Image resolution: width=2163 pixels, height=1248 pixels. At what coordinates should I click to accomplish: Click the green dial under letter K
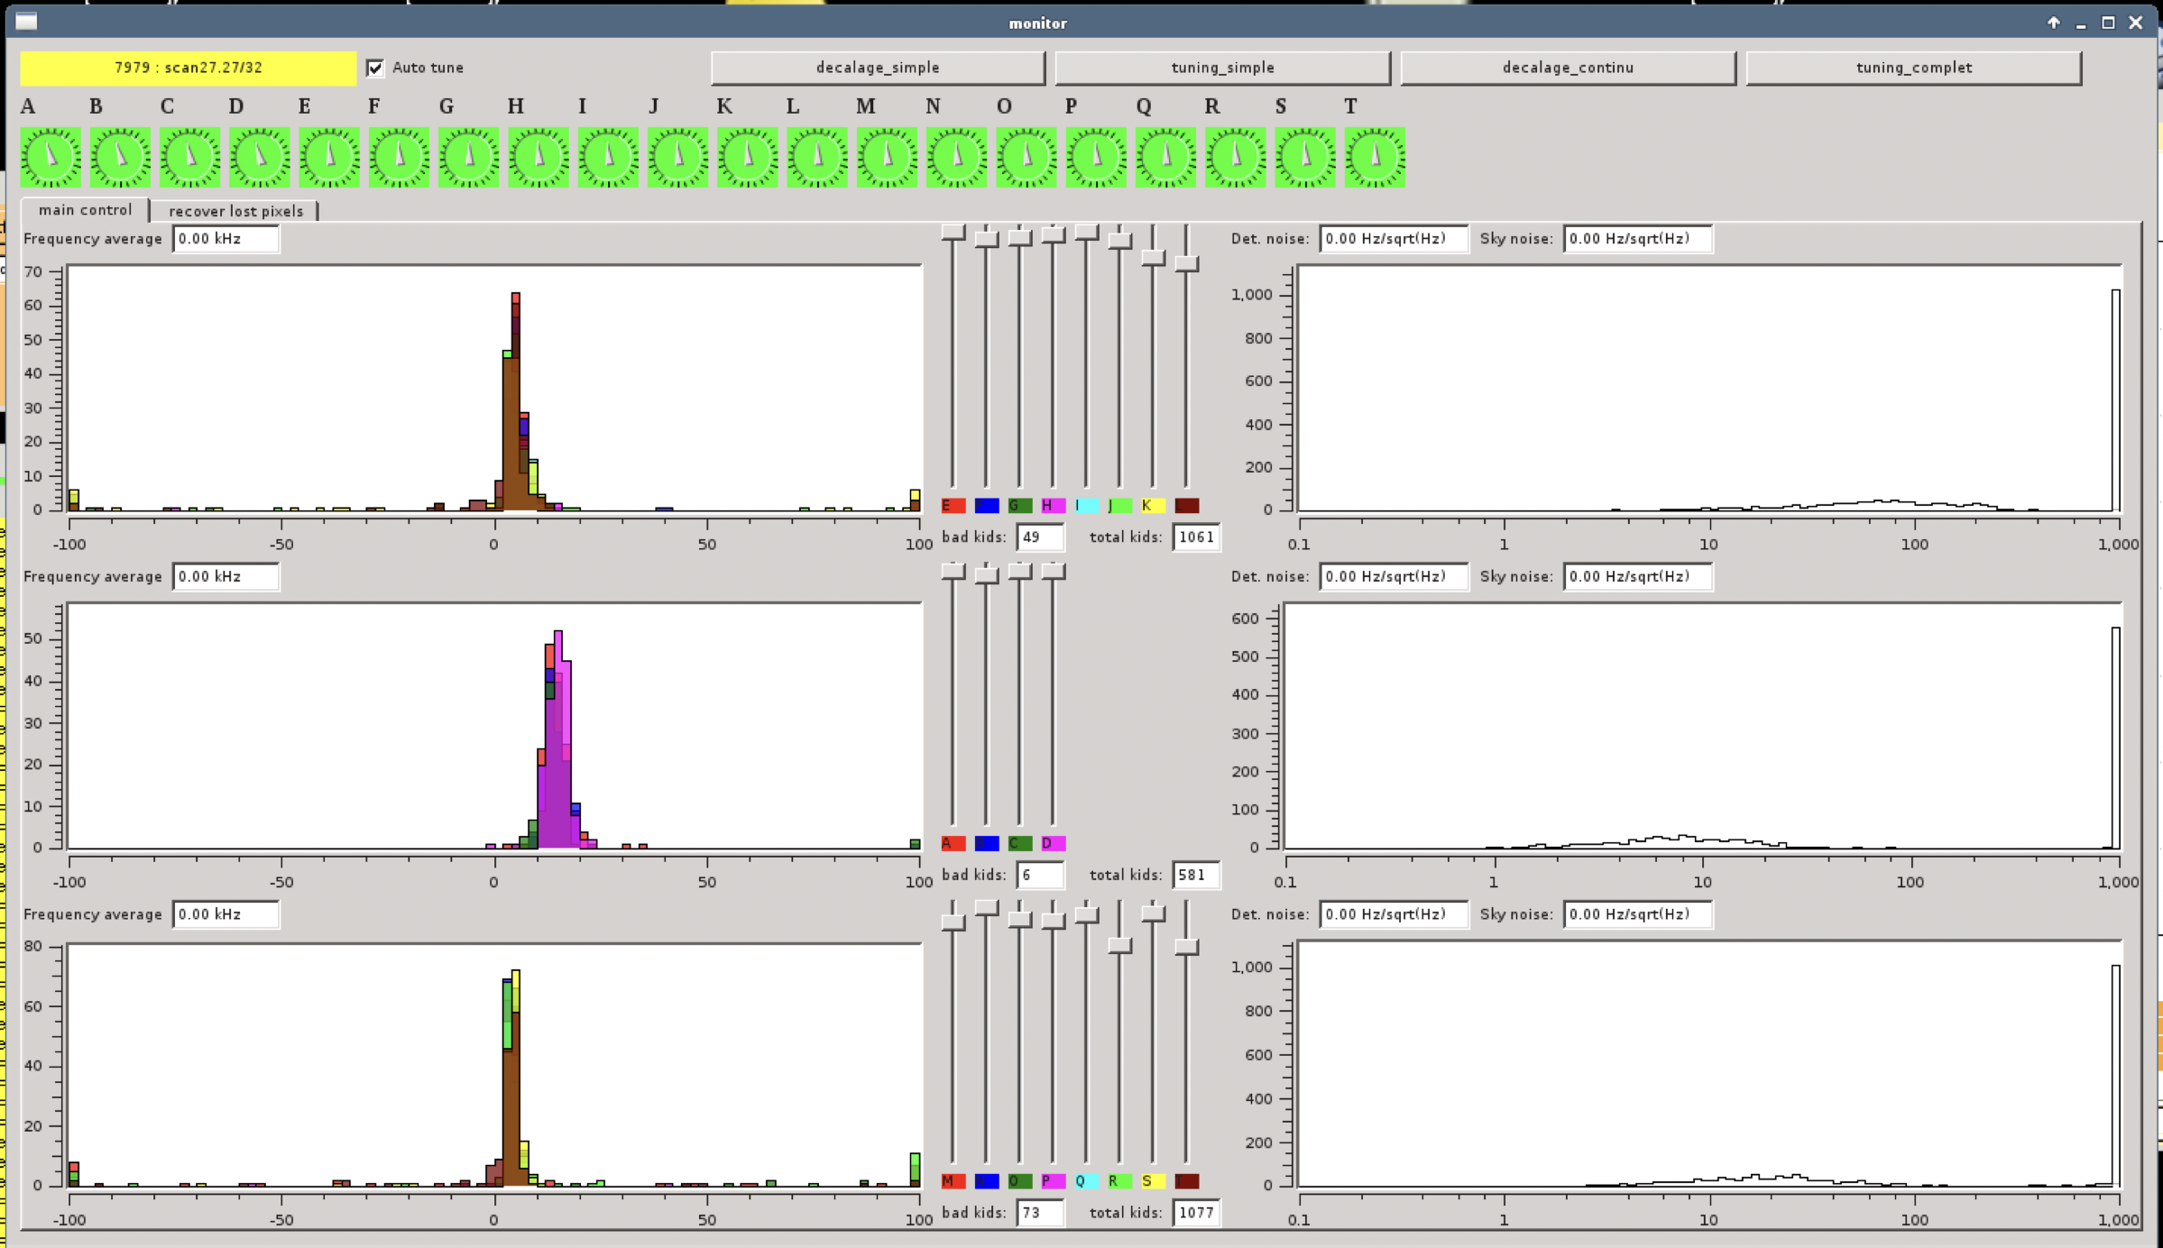coord(747,157)
